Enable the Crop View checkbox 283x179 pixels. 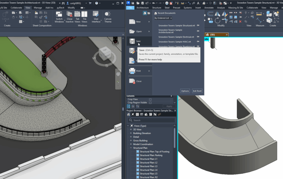click(x=150, y=99)
